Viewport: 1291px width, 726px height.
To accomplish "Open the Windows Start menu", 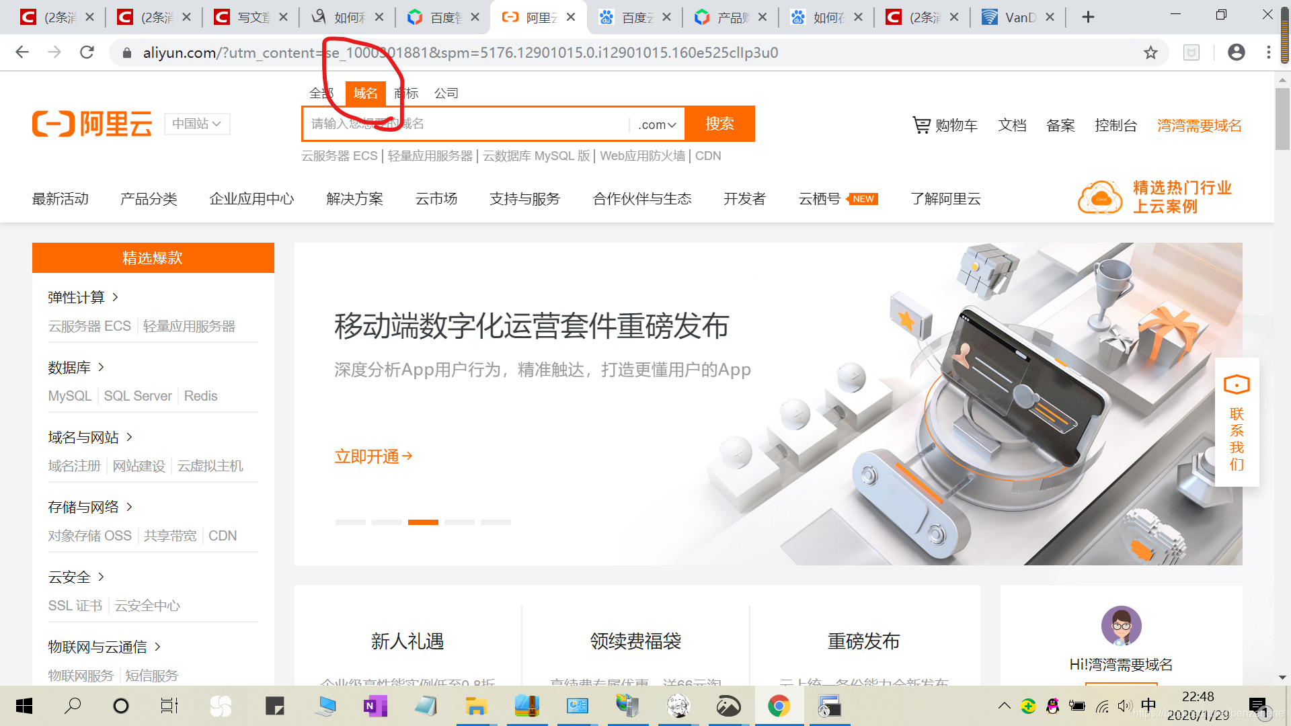I will [24, 706].
